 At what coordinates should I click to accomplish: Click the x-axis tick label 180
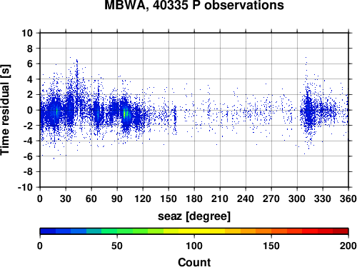(194, 198)
